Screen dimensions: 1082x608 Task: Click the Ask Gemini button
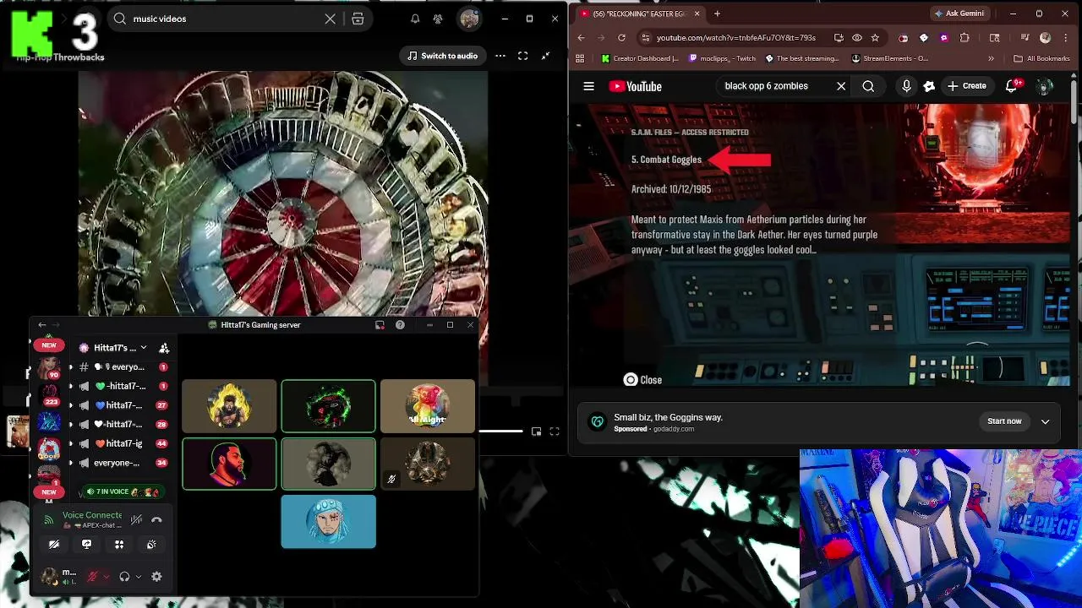coord(959,14)
